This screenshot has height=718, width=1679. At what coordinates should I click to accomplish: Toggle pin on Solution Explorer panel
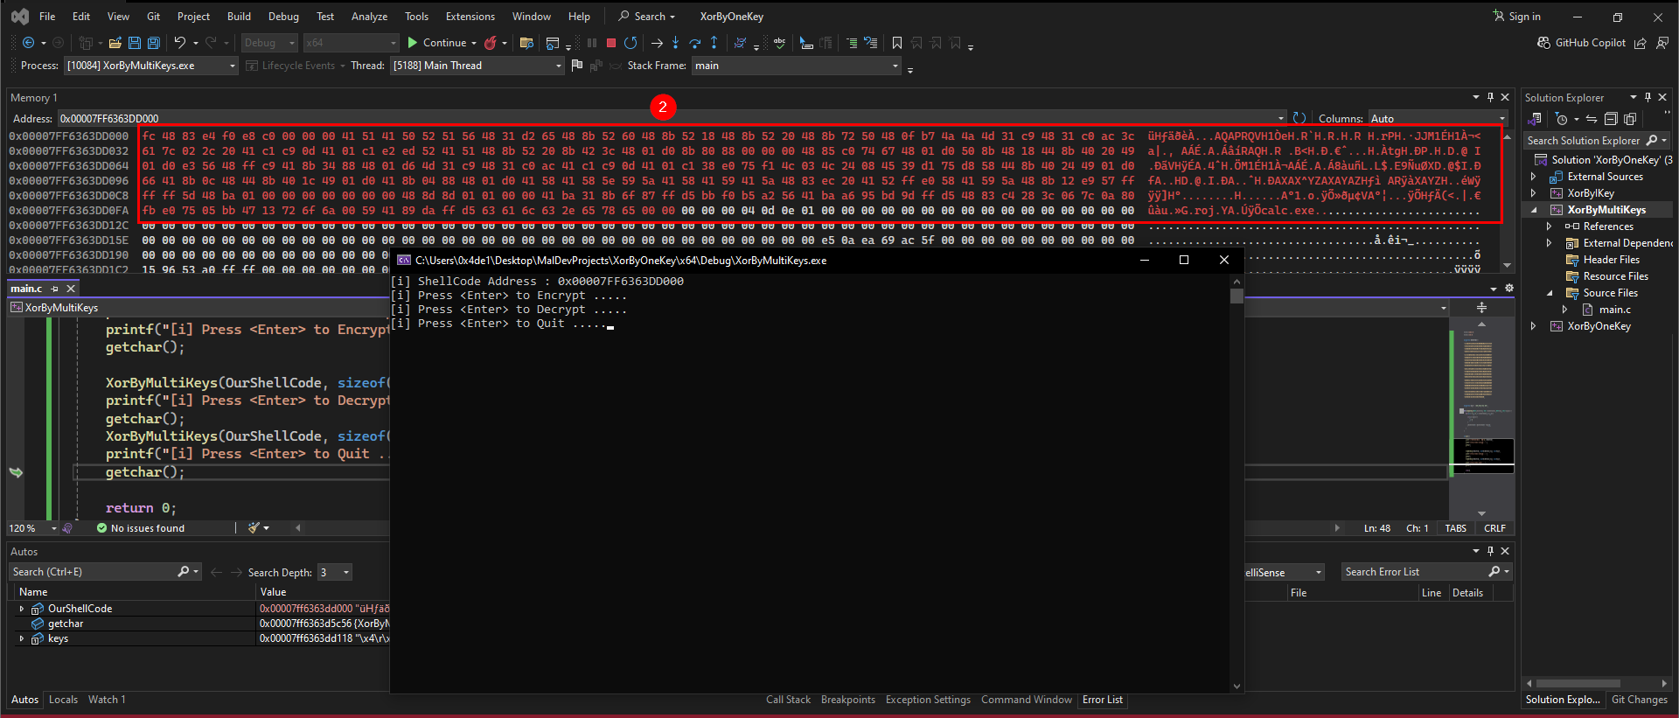(1648, 97)
